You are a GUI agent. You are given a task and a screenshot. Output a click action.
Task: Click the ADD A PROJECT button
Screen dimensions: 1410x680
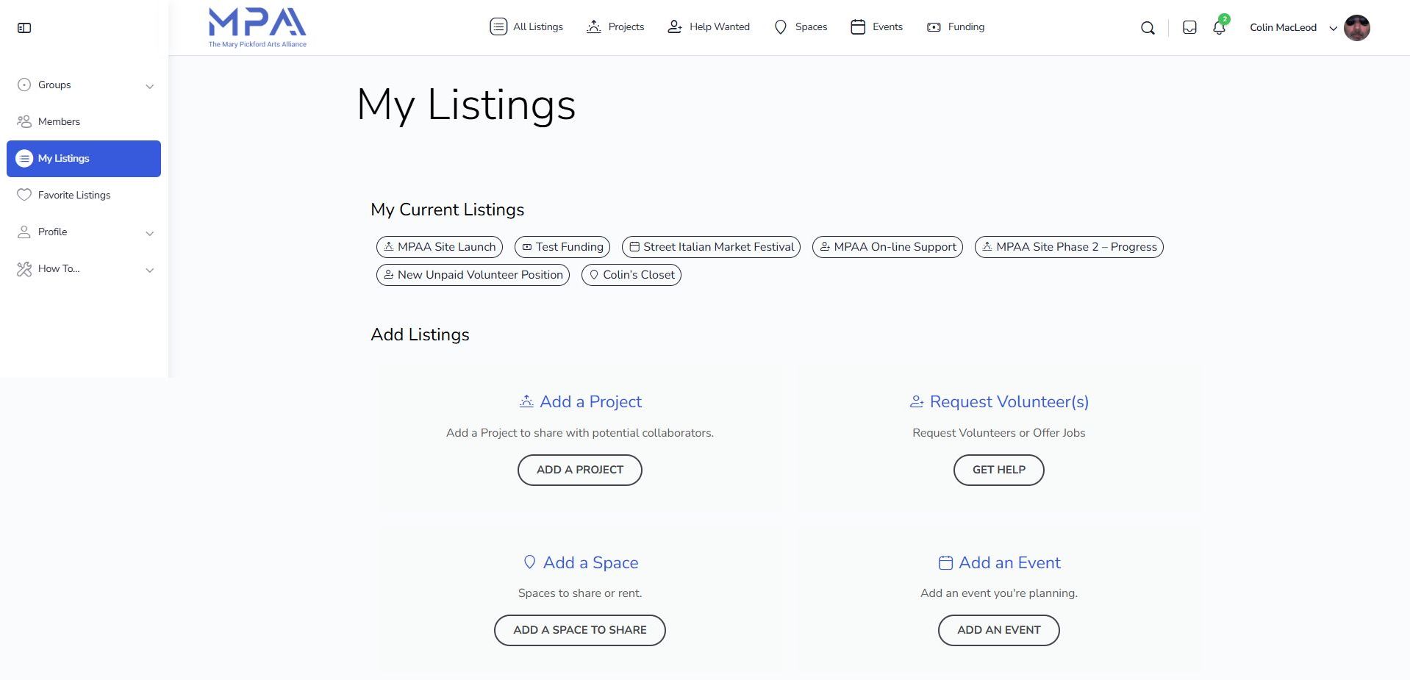tap(579, 470)
